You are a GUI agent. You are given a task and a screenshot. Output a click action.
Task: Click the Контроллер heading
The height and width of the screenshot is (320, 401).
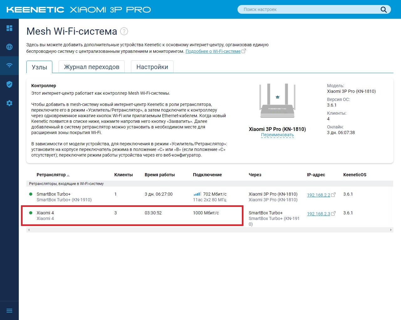pos(44,86)
